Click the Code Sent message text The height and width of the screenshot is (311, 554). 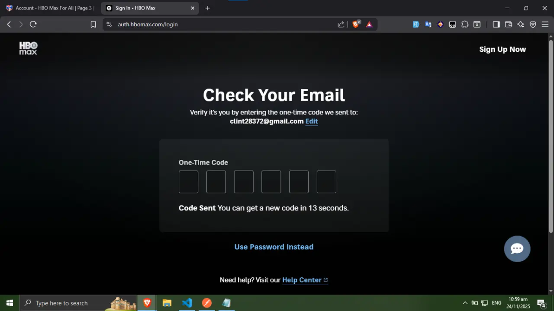[264, 208]
